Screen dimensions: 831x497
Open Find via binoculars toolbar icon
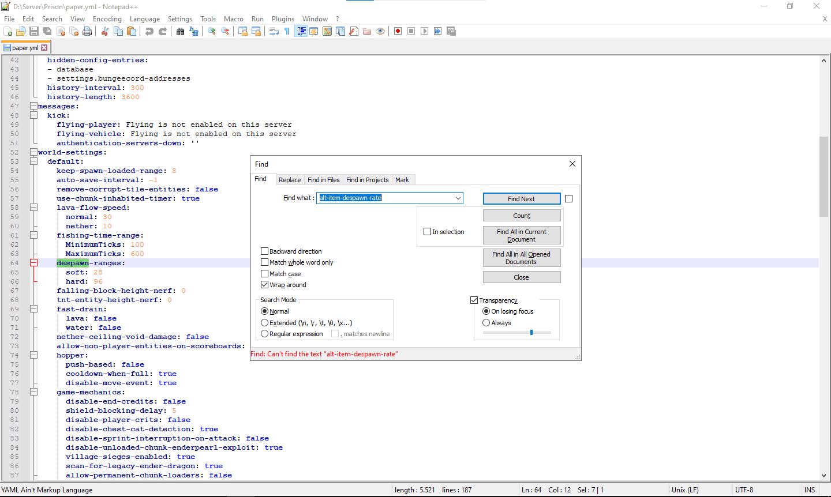[x=181, y=31]
